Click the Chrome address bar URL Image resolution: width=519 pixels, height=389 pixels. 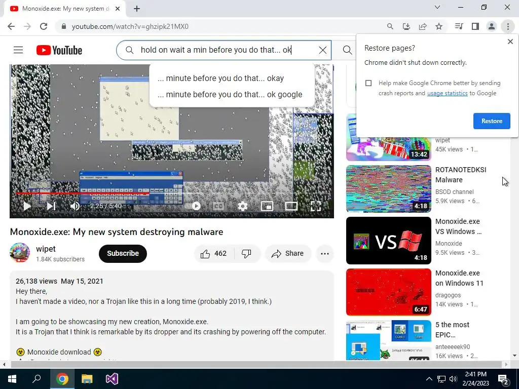tap(130, 26)
